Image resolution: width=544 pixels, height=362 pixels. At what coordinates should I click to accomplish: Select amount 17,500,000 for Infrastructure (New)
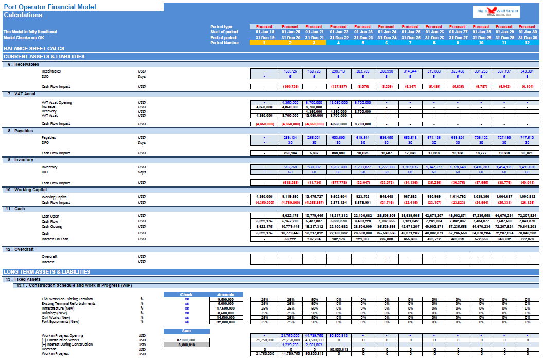pos(226,308)
